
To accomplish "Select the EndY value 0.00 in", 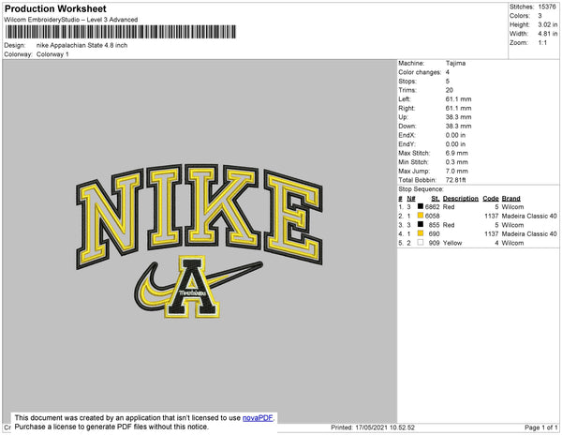I will (455, 143).
